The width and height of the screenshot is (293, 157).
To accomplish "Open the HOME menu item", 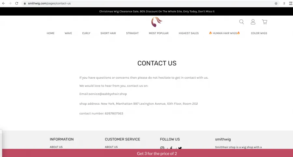I will pos(50,33).
